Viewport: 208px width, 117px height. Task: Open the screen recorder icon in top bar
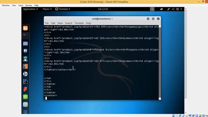161,9
